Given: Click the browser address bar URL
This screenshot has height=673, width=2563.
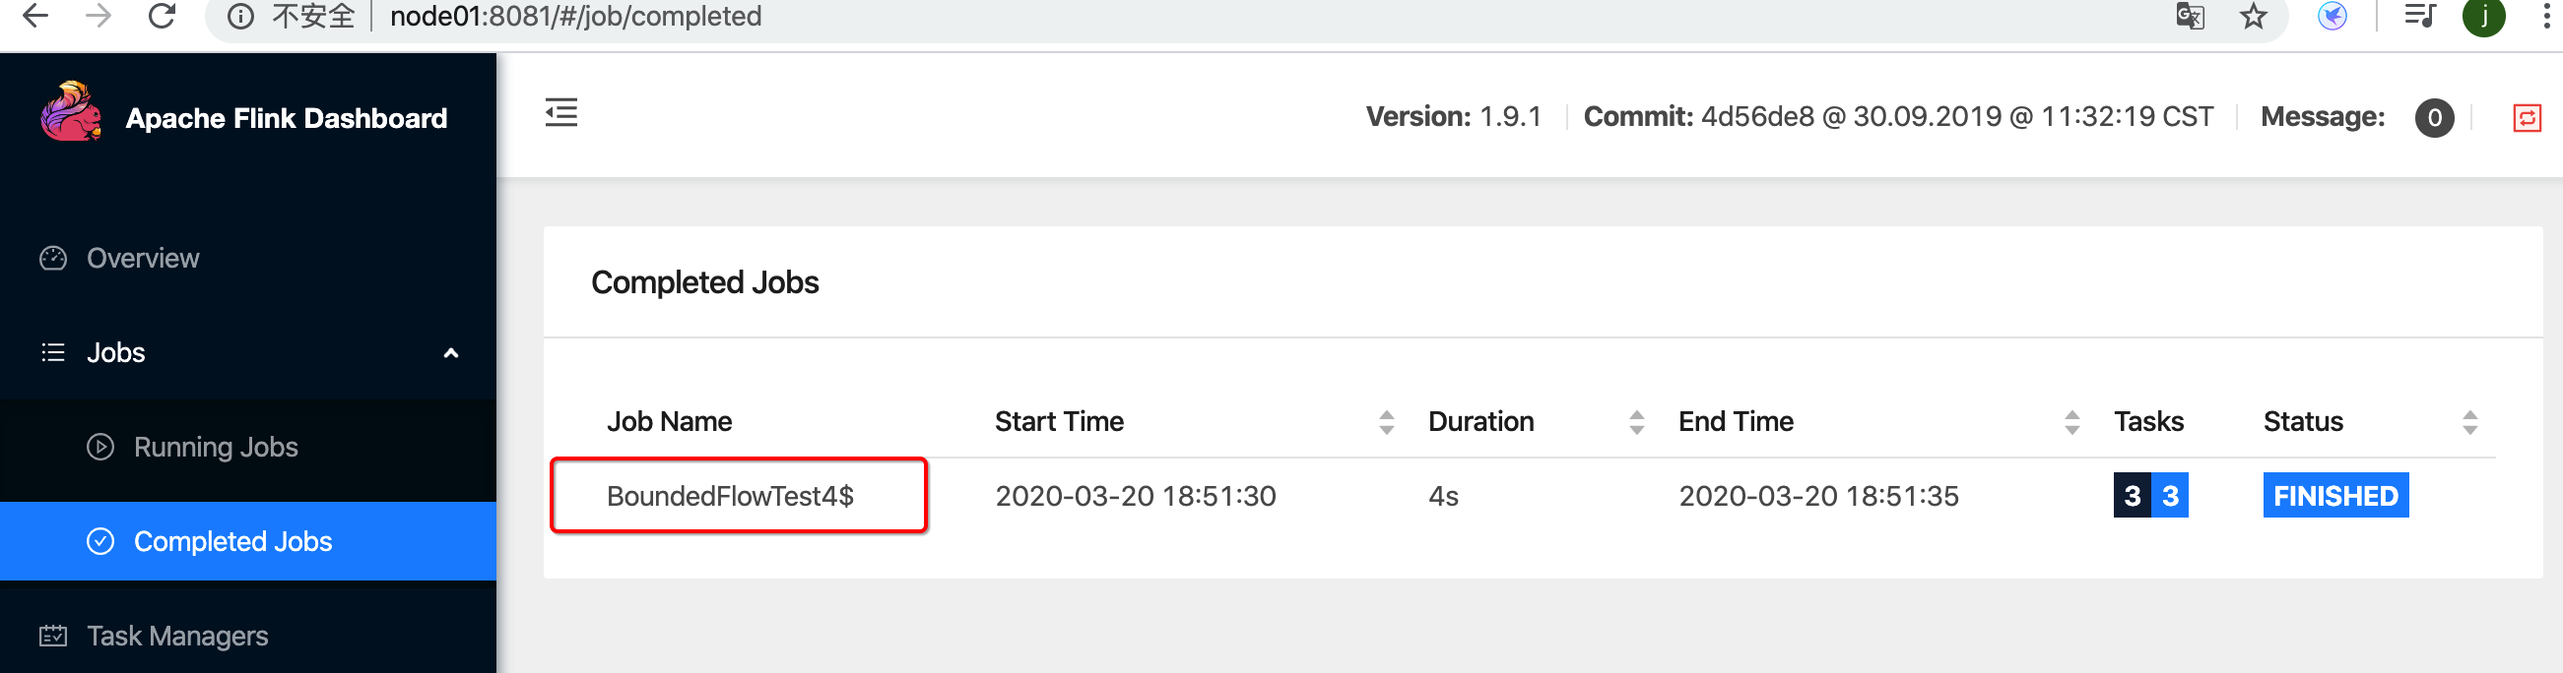Looking at the screenshot, I should coord(575,16).
